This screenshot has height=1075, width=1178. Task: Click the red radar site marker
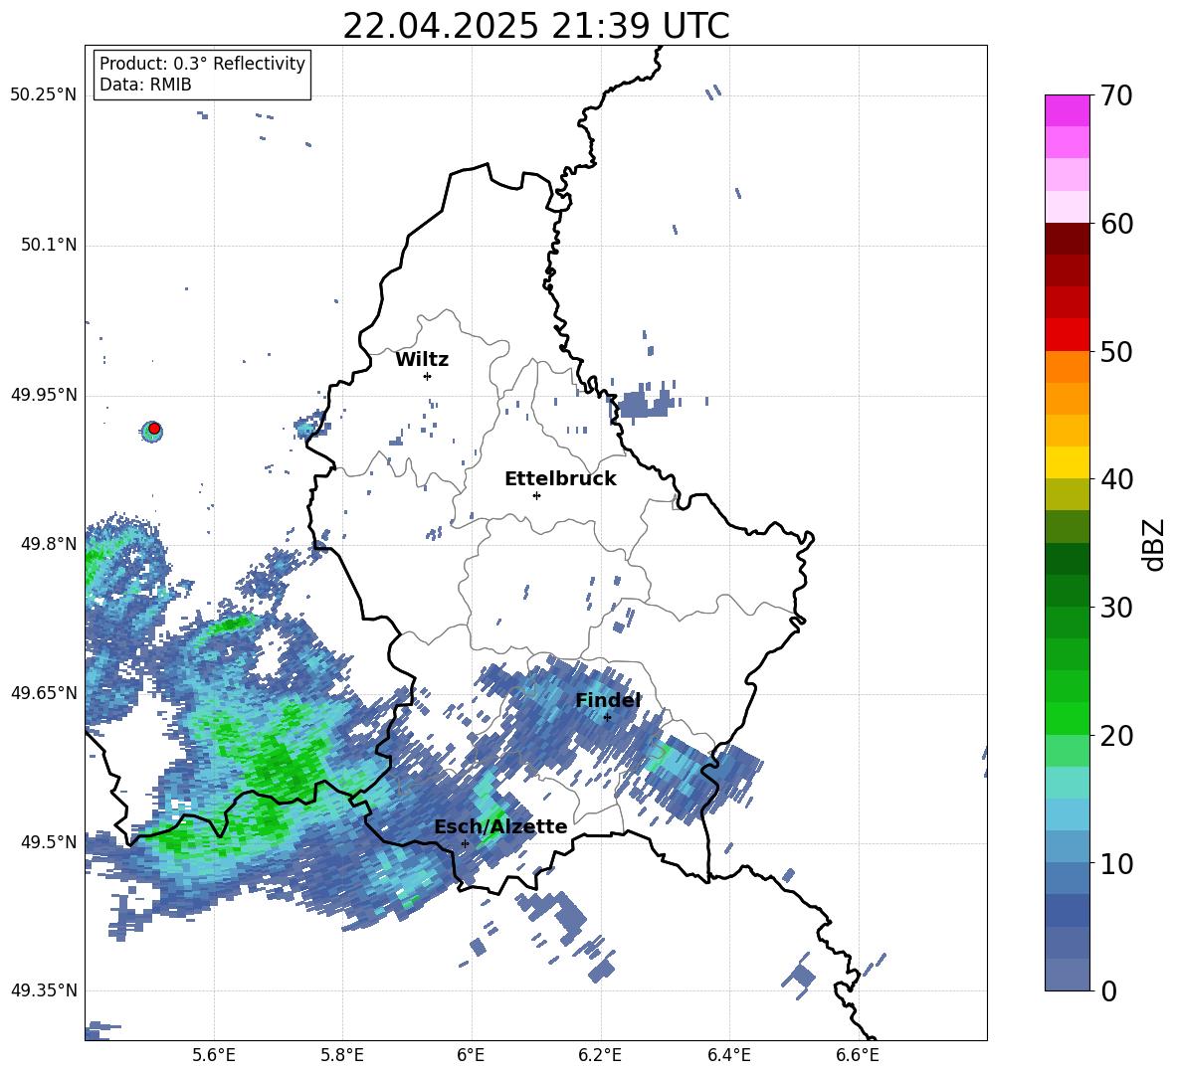tap(154, 429)
